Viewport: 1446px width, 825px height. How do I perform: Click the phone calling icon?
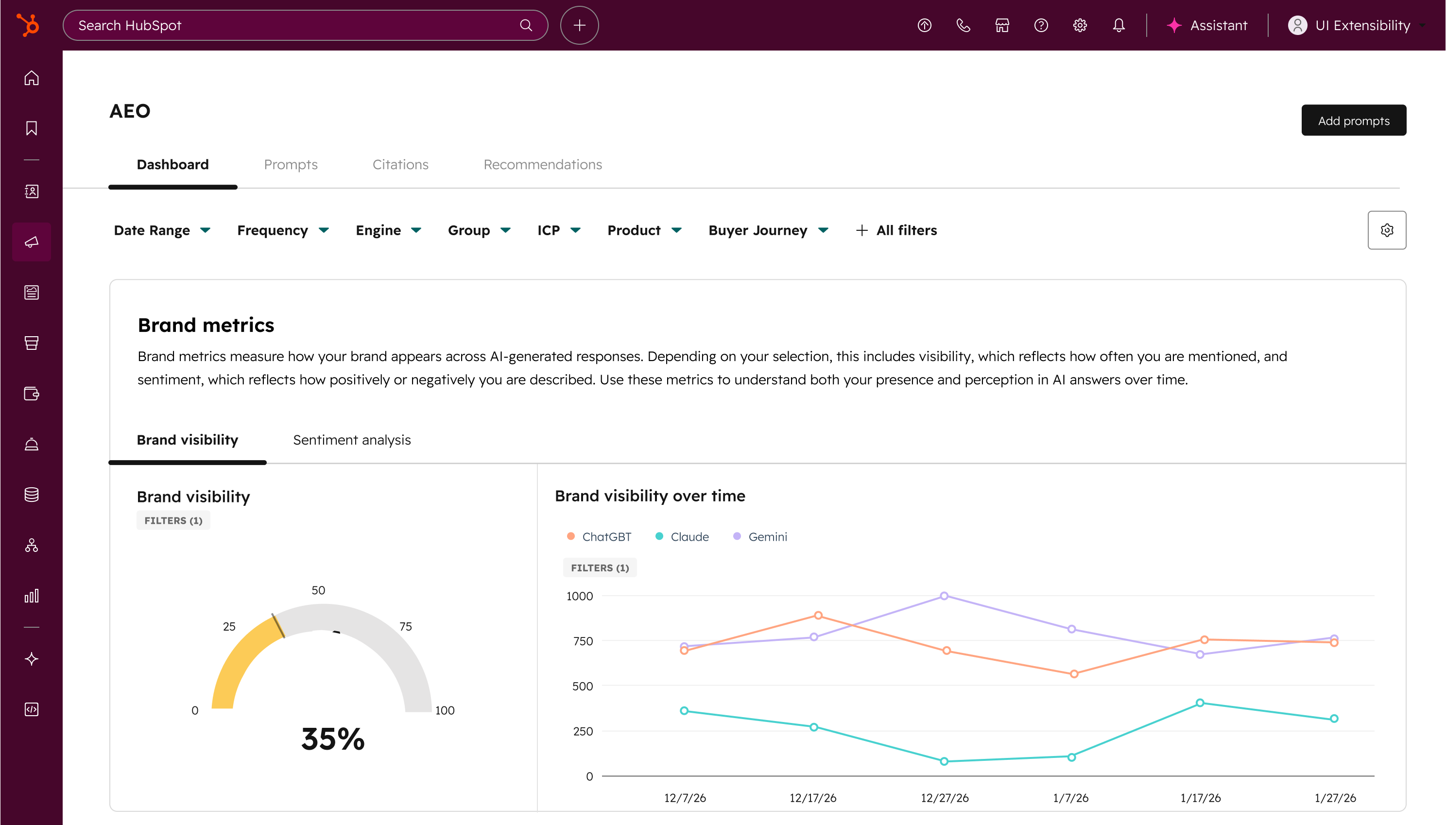(x=963, y=25)
